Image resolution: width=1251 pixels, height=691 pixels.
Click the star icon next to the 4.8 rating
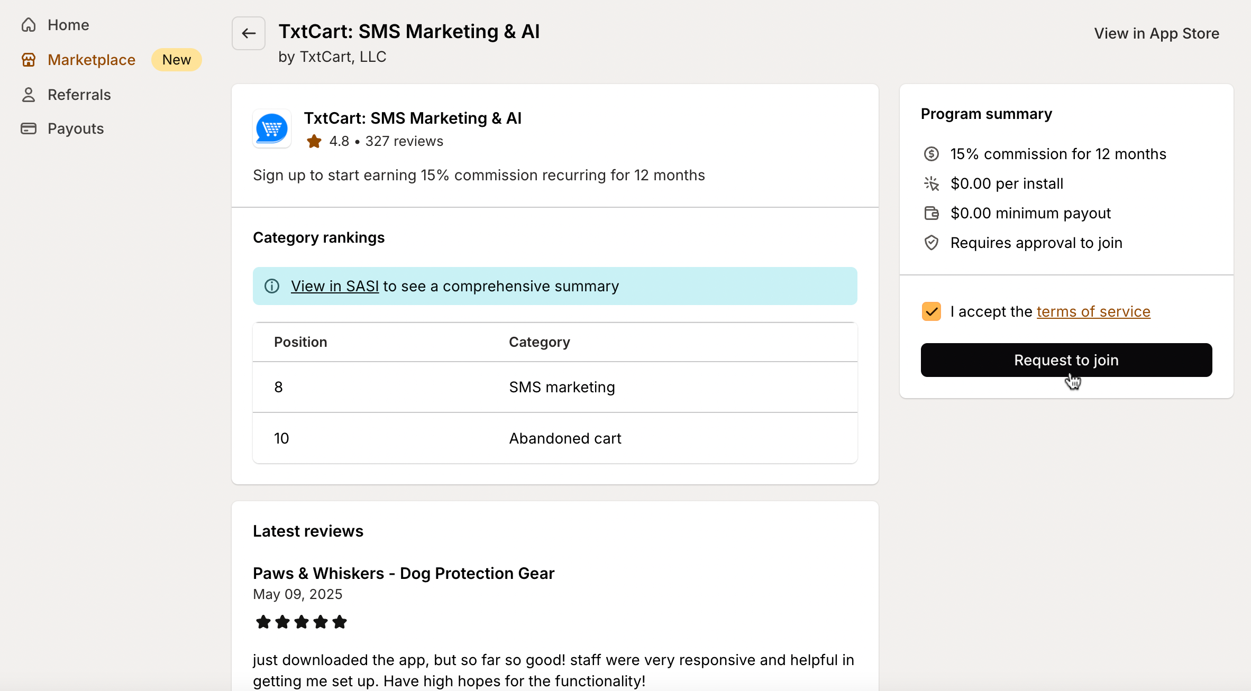314,141
